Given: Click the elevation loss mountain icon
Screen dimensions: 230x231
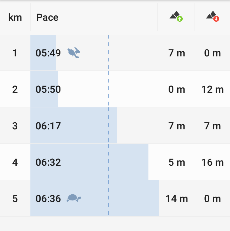Looking at the screenshot, I should click(x=212, y=17).
